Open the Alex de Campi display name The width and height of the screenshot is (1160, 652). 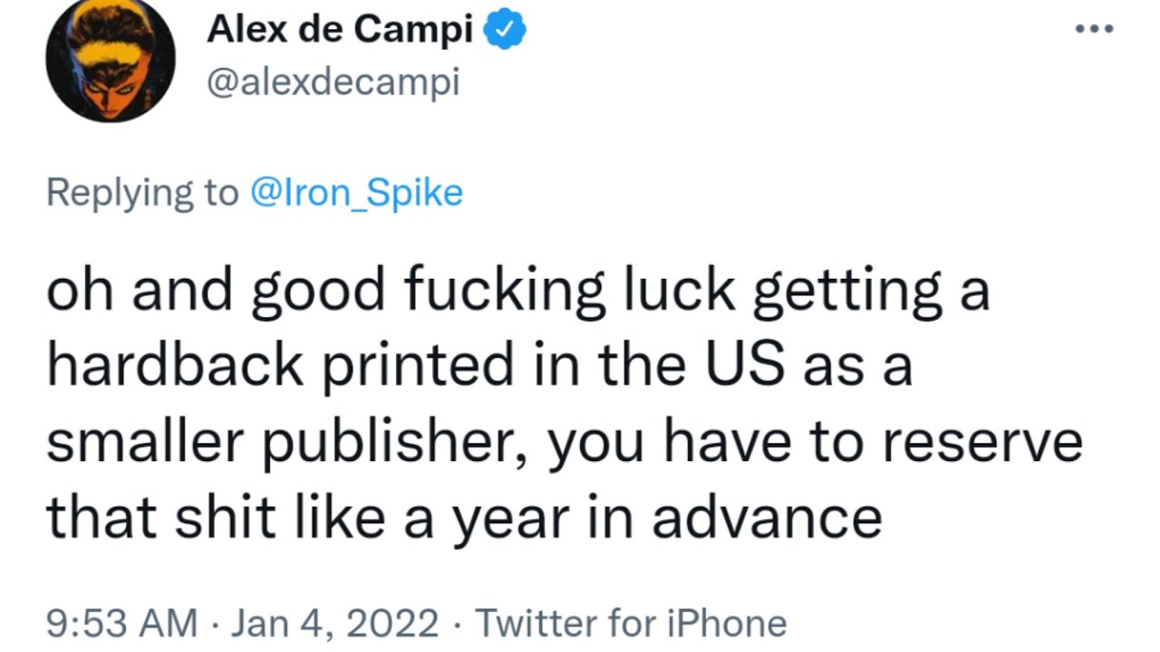pyautogui.click(x=340, y=31)
